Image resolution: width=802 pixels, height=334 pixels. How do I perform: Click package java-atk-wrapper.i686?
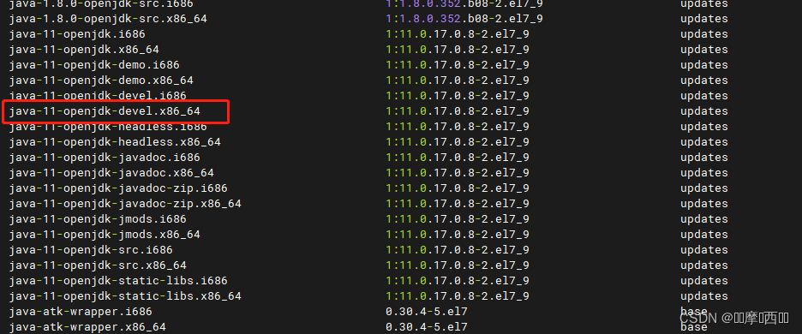[81, 312]
